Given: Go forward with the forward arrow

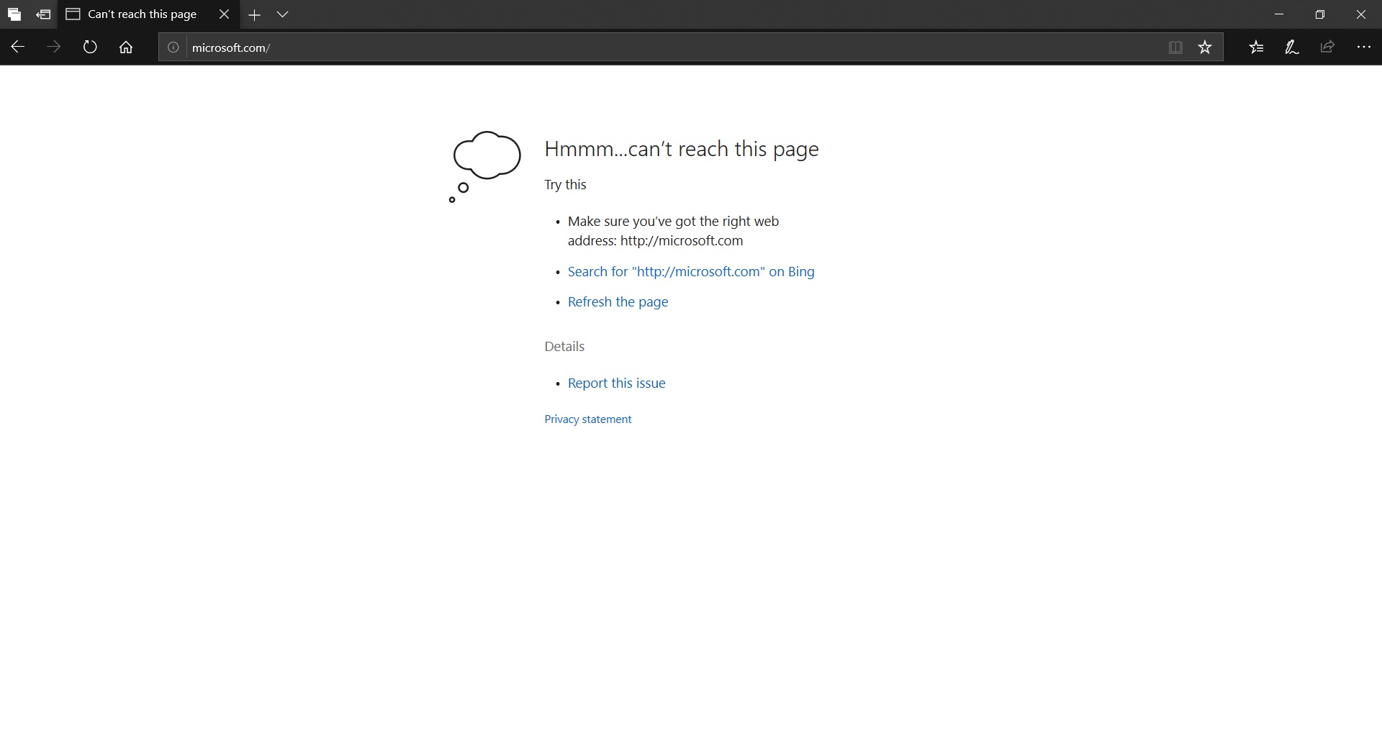Looking at the screenshot, I should [54, 47].
